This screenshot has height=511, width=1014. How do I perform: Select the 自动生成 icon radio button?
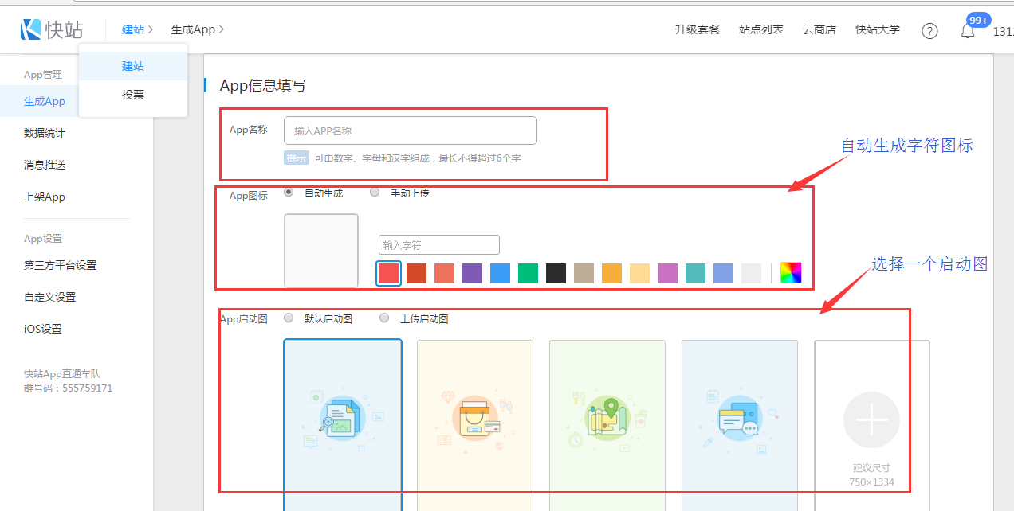tap(289, 193)
